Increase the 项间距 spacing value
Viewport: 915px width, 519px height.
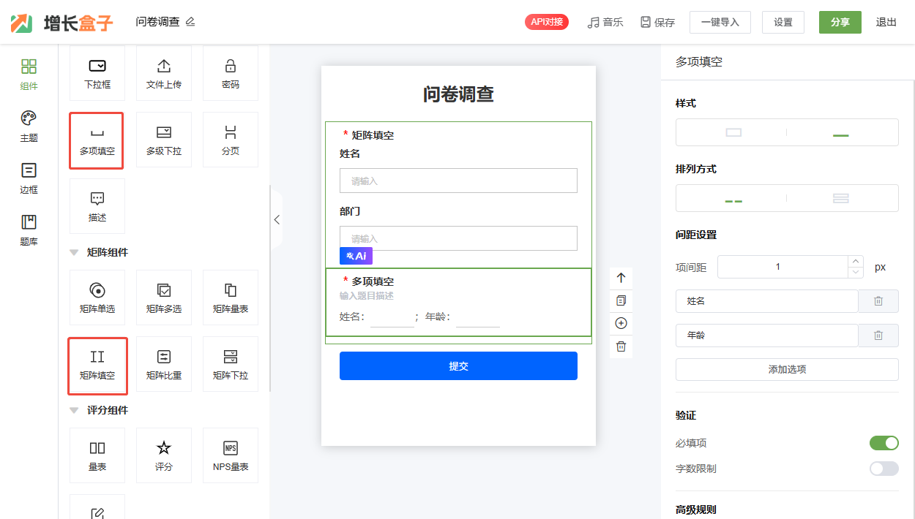tap(855, 261)
